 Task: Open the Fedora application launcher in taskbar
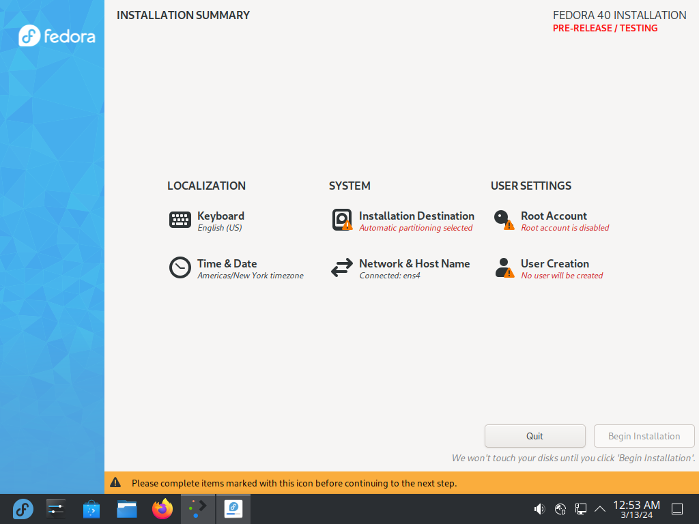click(x=23, y=509)
